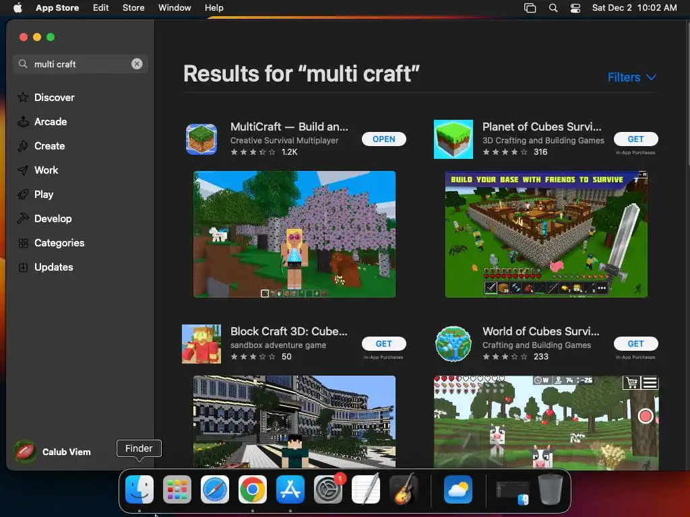Open Spotlight search in the menu bar

click(x=553, y=8)
